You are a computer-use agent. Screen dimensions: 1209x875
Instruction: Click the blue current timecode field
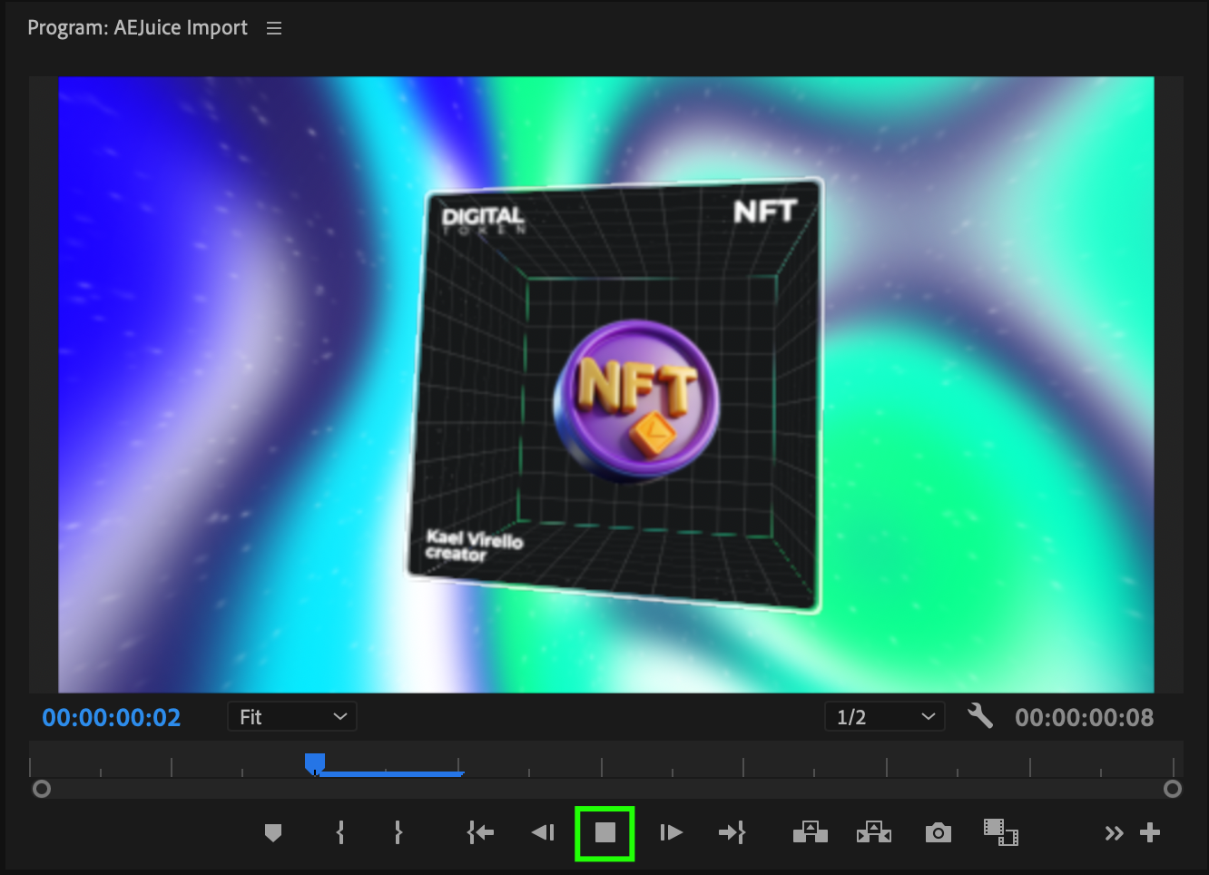(x=112, y=718)
